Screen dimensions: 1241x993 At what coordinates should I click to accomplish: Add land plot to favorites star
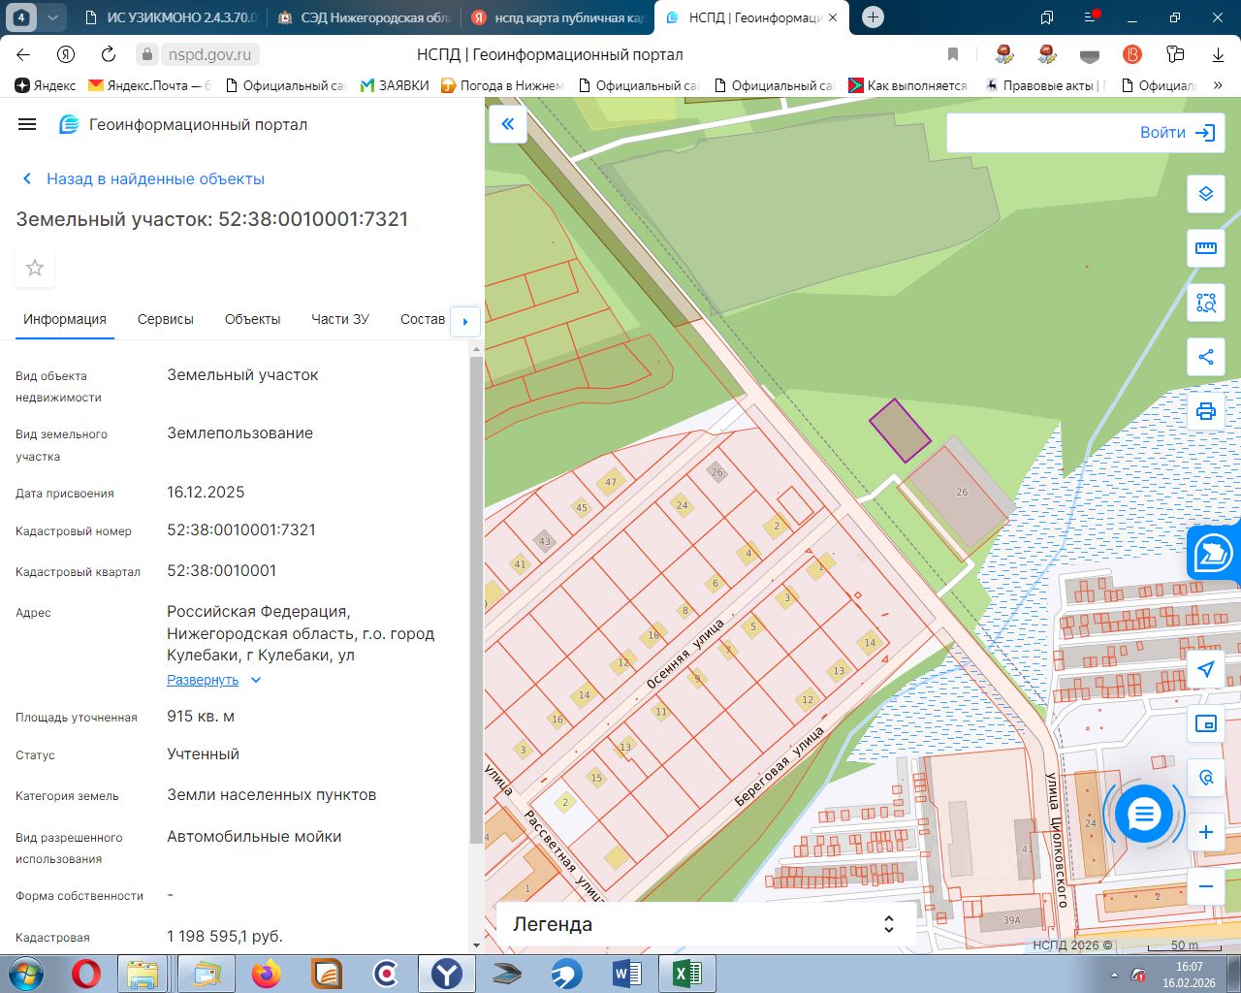click(35, 268)
